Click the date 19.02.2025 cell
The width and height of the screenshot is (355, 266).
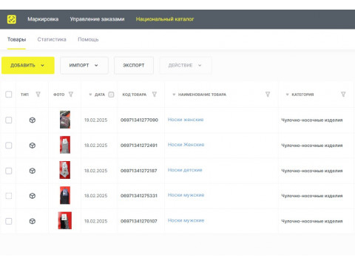[96, 120]
